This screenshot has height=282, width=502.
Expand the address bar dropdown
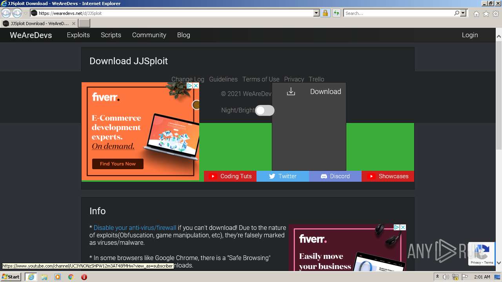[316, 13]
